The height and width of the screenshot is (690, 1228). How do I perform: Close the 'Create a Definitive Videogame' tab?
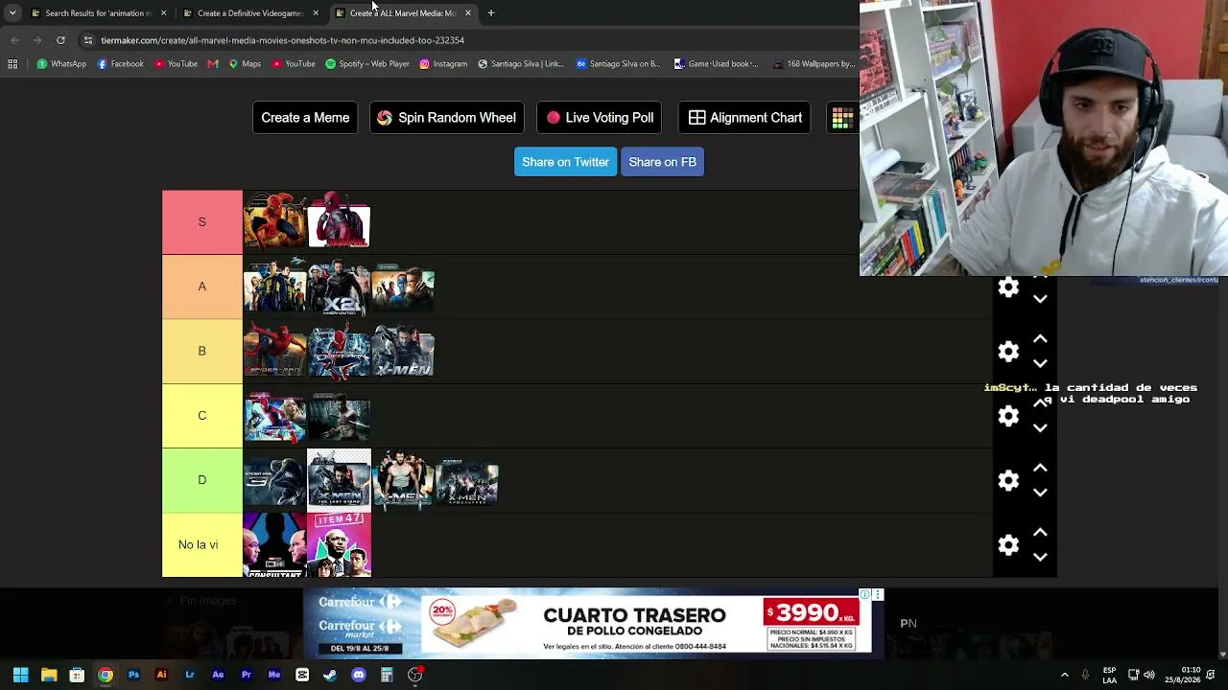click(x=316, y=13)
